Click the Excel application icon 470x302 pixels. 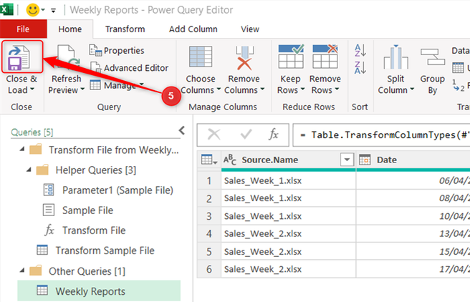(6, 9)
